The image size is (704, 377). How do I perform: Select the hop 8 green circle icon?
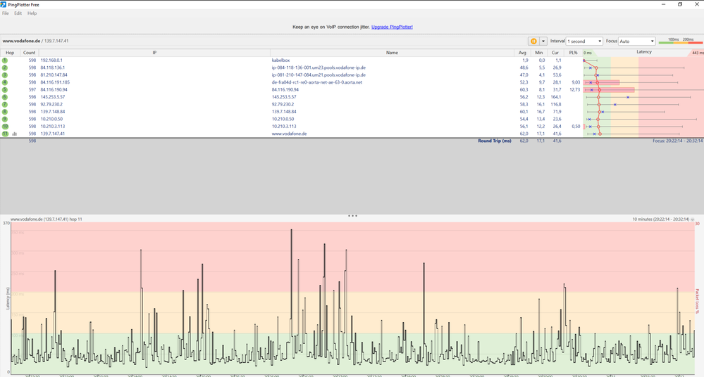click(x=5, y=112)
